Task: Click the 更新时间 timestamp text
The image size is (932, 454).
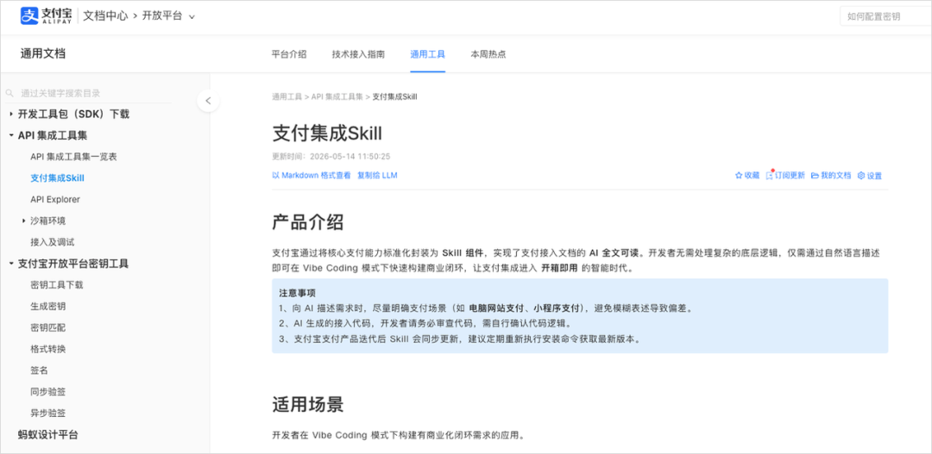Action: [x=331, y=157]
